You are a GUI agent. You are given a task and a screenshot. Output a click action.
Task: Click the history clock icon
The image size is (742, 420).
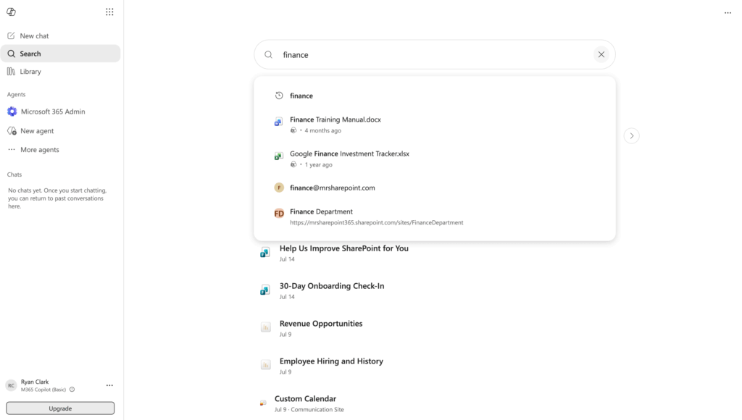pyautogui.click(x=279, y=96)
